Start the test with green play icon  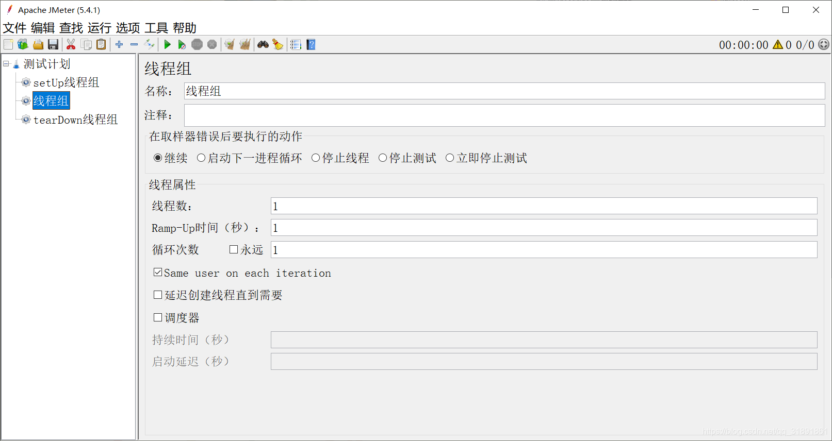click(x=167, y=45)
